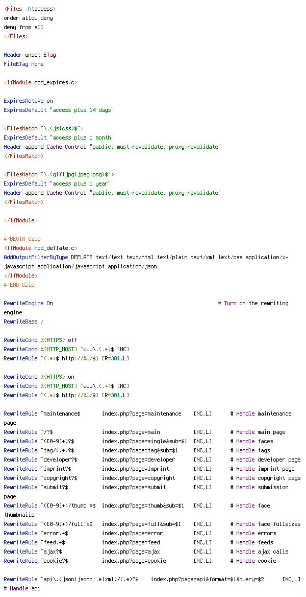
Task: Click the '# END Gzip' comment
Action: tap(19, 285)
